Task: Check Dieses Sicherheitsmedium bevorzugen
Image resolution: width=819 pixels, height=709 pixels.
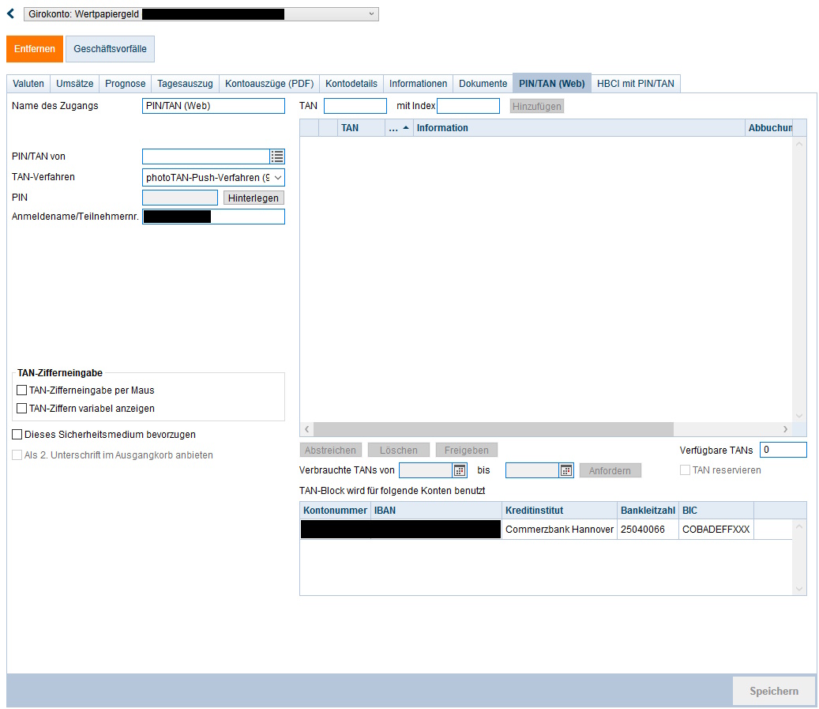Action: pyautogui.click(x=17, y=434)
